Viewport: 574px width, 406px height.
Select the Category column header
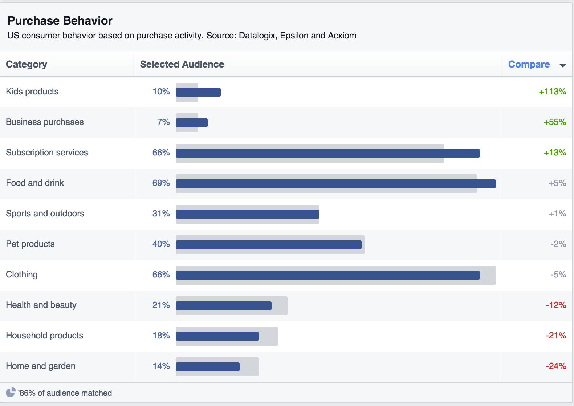26,64
